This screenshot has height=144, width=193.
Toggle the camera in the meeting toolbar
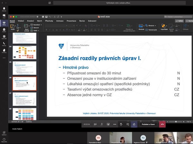pos(96,124)
